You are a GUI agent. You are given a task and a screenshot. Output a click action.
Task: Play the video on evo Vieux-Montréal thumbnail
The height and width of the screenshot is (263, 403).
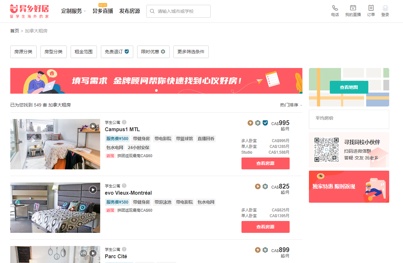tap(93, 190)
